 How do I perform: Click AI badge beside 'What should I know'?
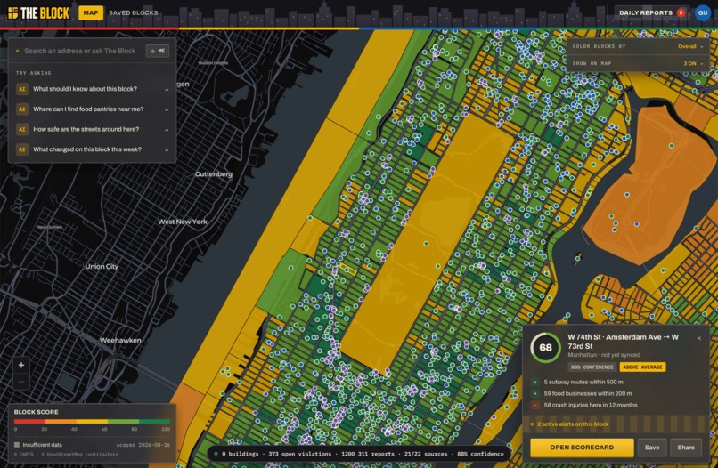pyautogui.click(x=22, y=89)
